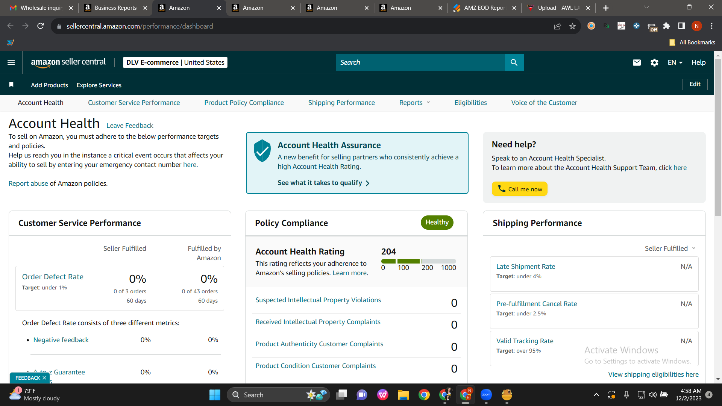Open a new browser tab
Image resolution: width=722 pixels, height=406 pixels.
(606, 8)
